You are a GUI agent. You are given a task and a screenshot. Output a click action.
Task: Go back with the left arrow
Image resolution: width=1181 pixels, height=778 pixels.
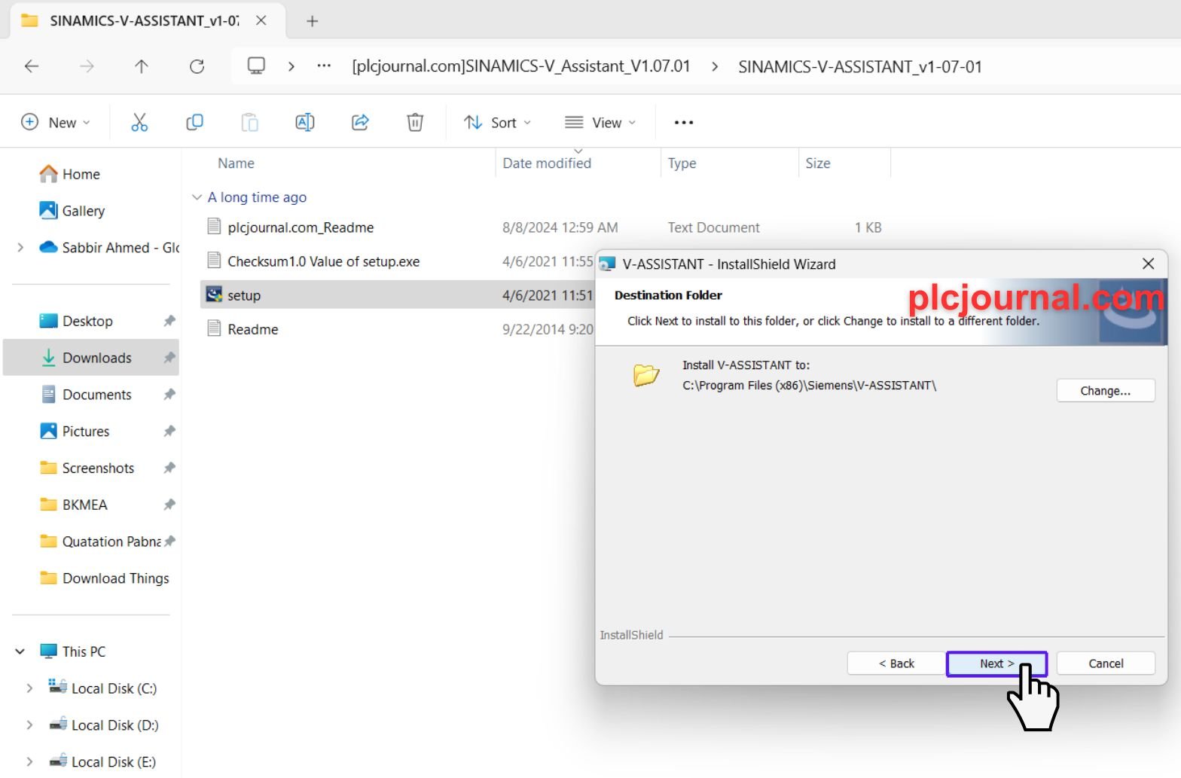pos(32,66)
